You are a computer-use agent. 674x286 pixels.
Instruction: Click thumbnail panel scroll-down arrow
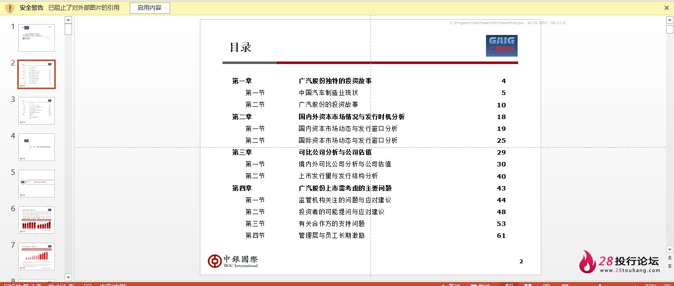(x=68, y=277)
